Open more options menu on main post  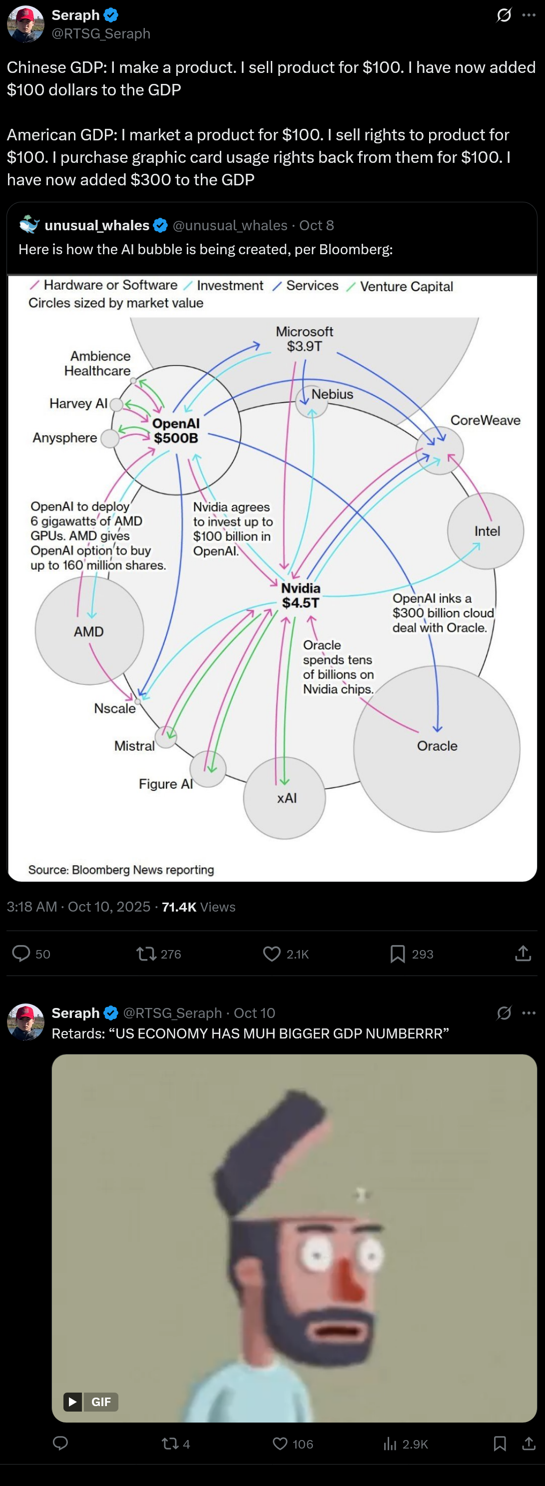click(x=529, y=15)
